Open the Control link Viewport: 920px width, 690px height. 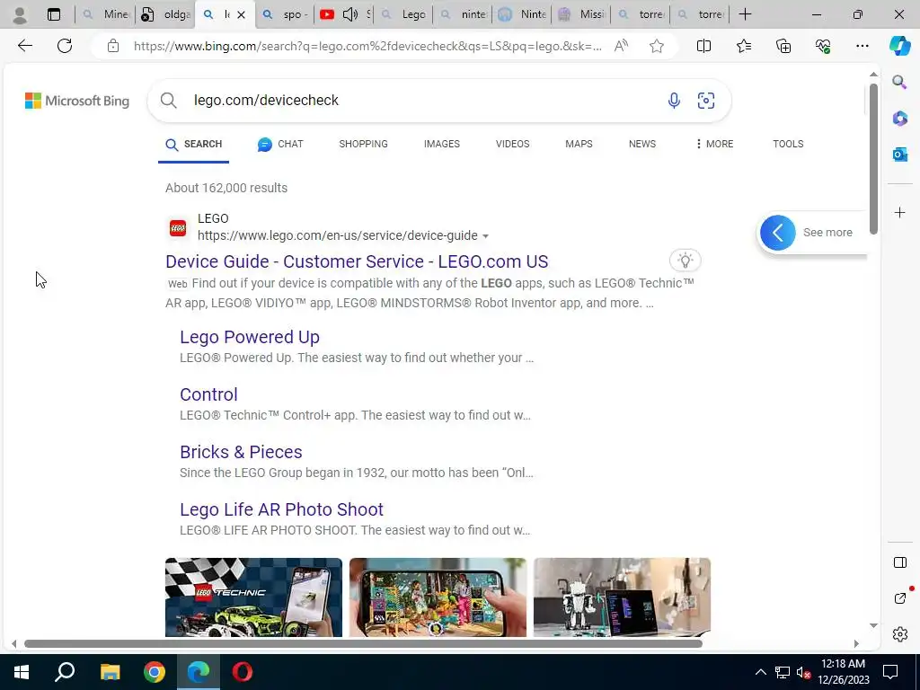208,395
